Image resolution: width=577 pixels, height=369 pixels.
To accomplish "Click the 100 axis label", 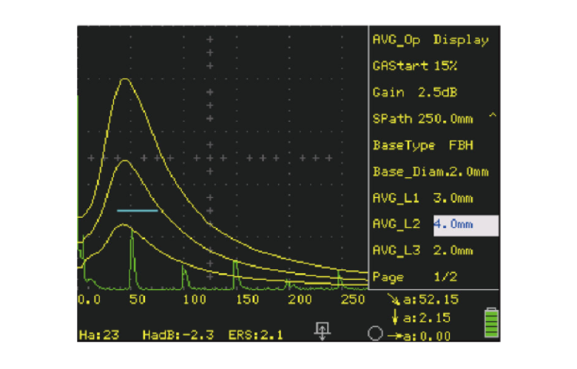I will click(x=195, y=300).
